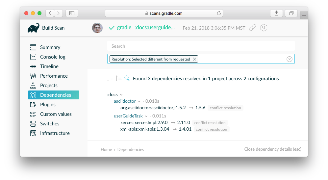
Task: Click the build timestamp Feb 21, 2018
Action: [x=214, y=28]
